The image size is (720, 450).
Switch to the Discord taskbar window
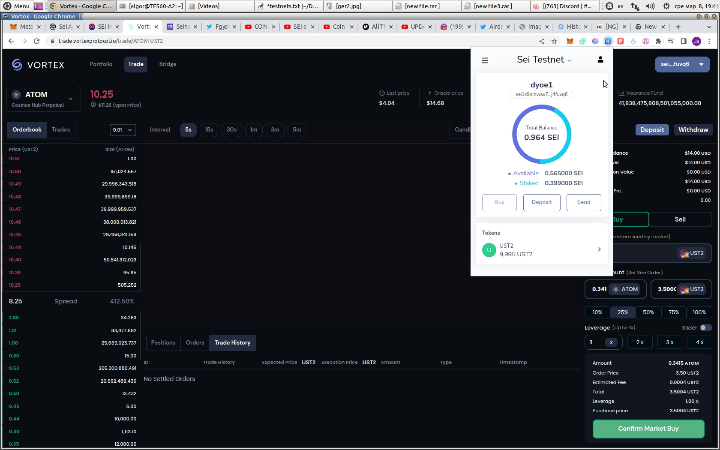(565, 6)
